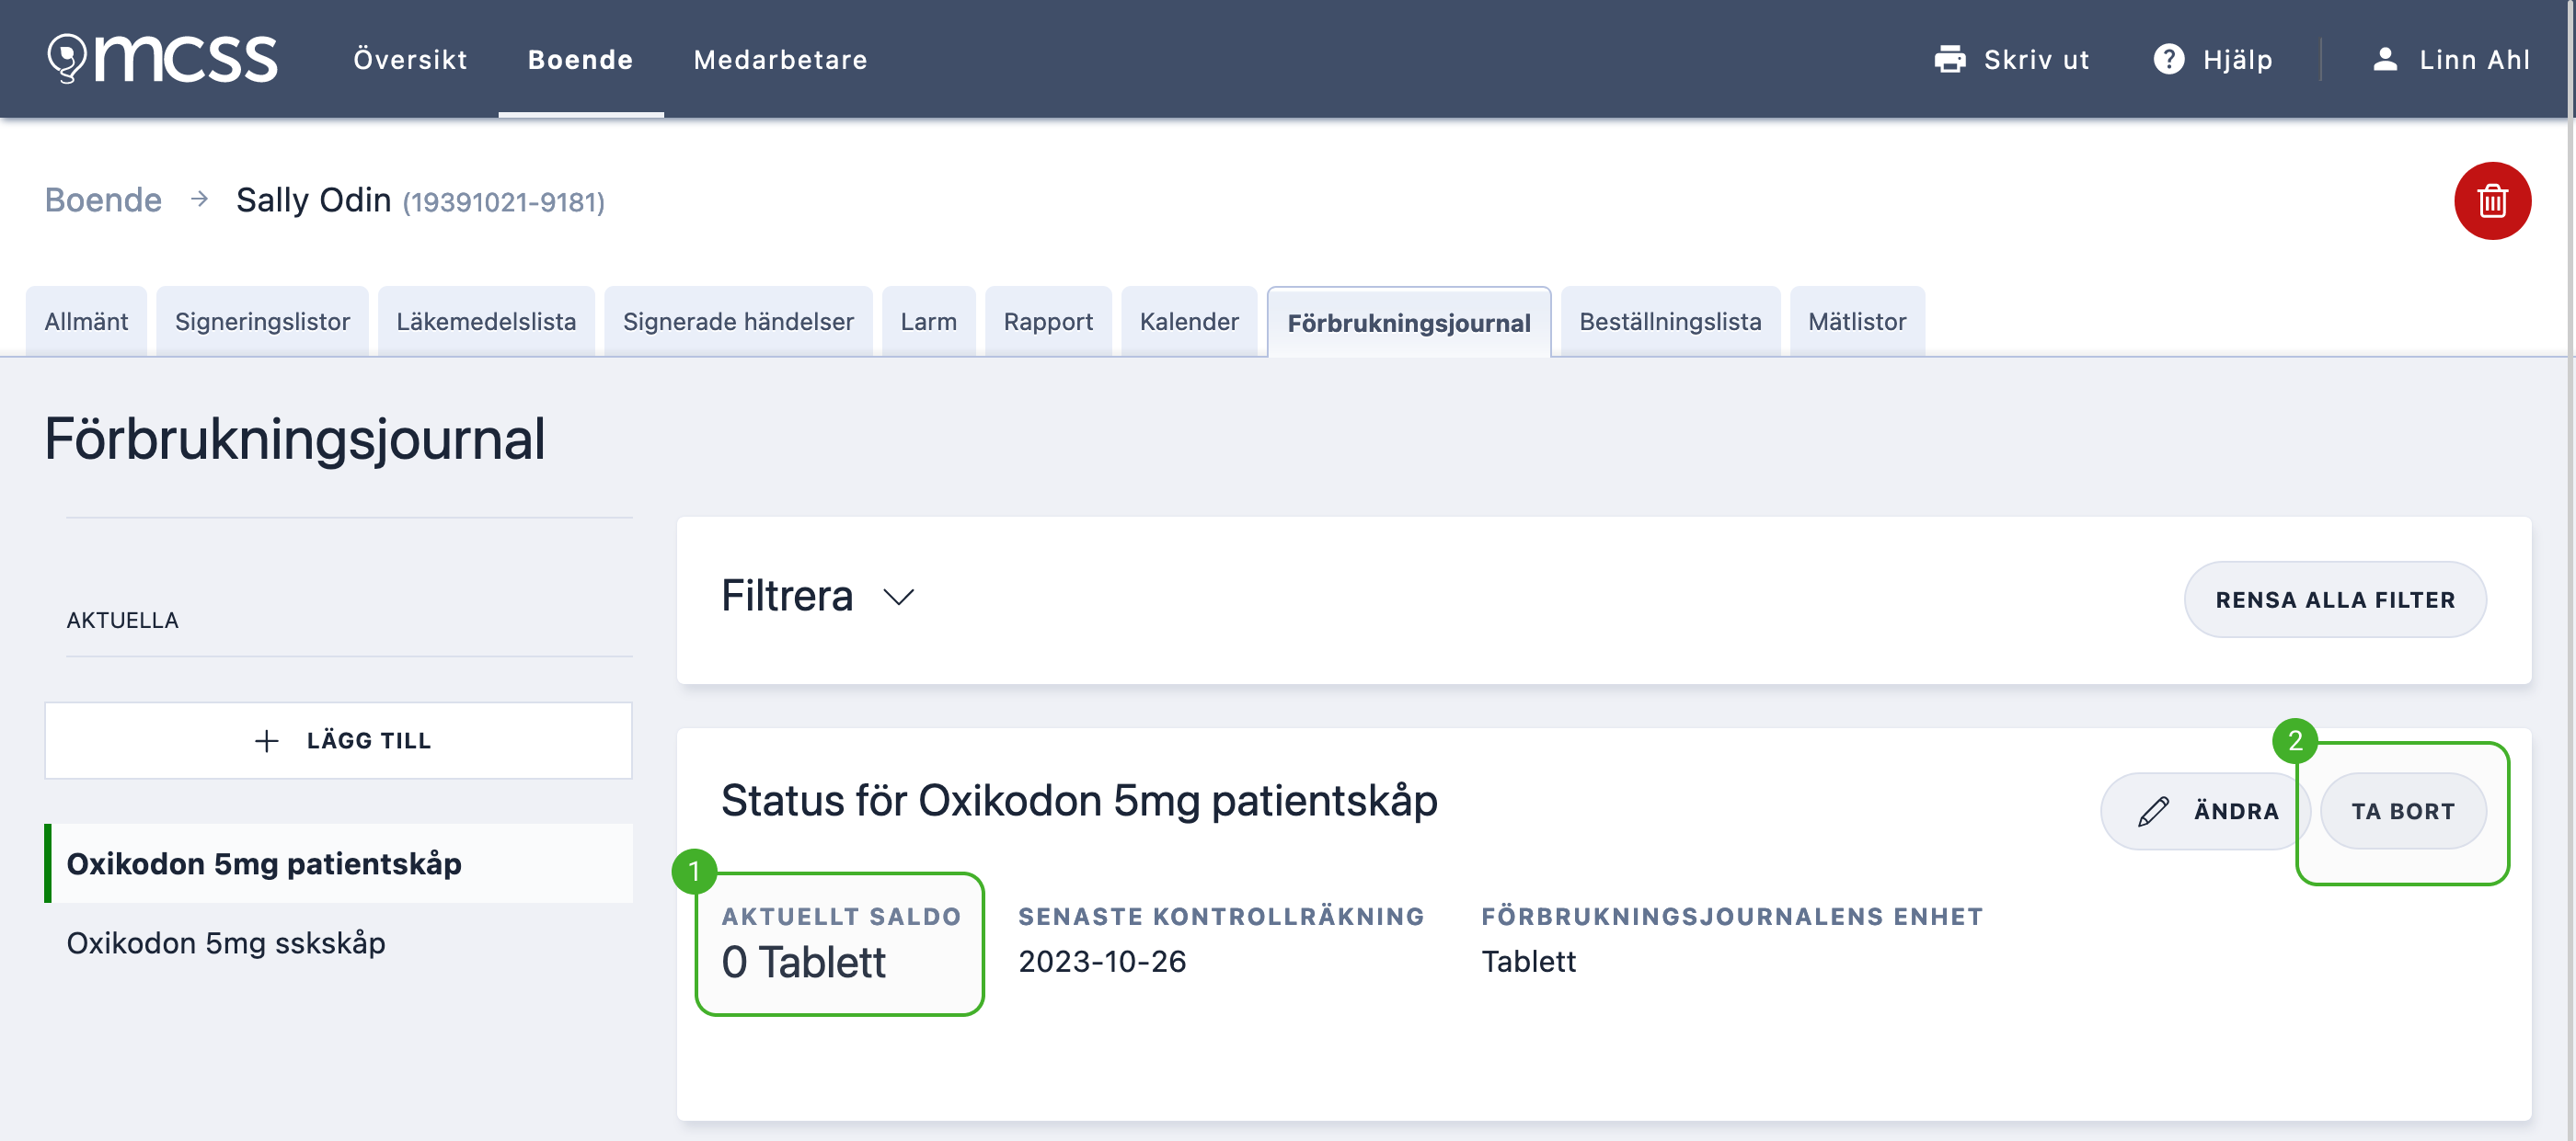Open the Medarbetare menu

pyautogui.click(x=780, y=59)
